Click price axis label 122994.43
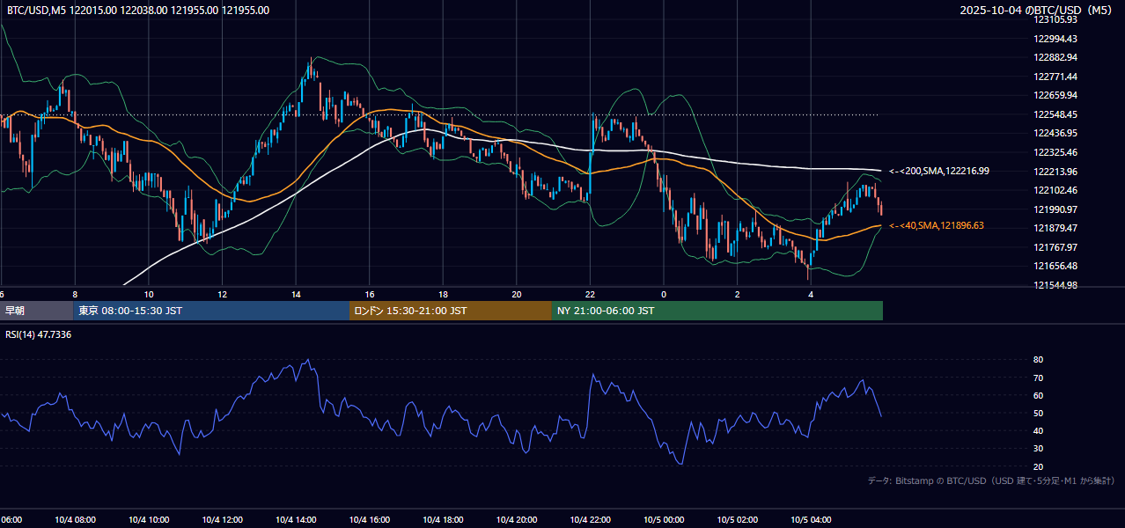The height and width of the screenshot is (528, 1125). point(1055,39)
